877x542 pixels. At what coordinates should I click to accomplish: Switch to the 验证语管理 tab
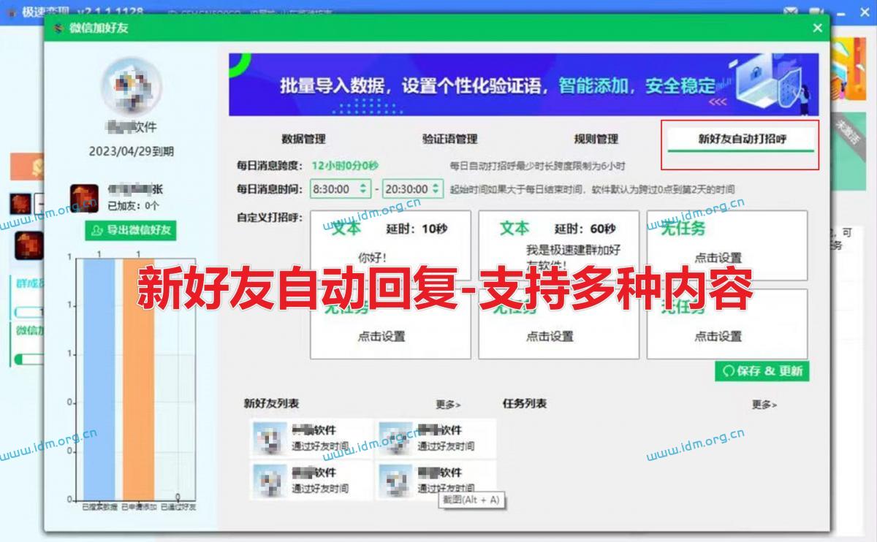pos(449,139)
